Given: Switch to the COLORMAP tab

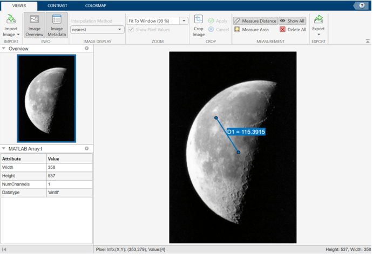Looking at the screenshot, I should tap(96, 5).
